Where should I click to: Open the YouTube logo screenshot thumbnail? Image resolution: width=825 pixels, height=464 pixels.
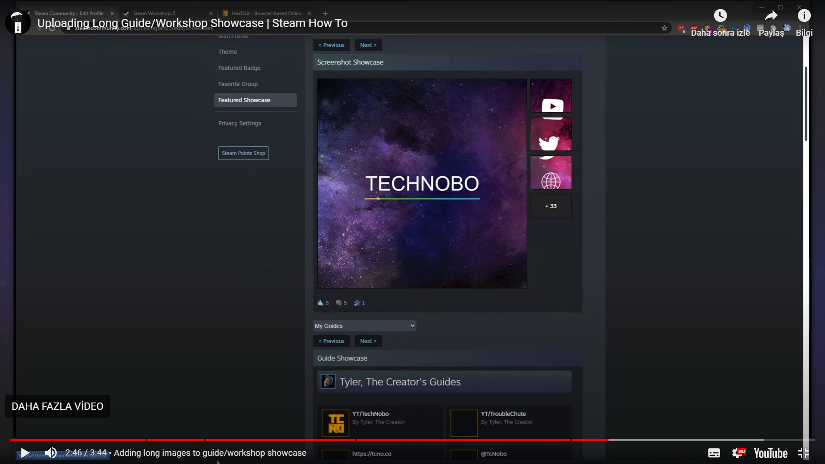(x=551, y=96)
